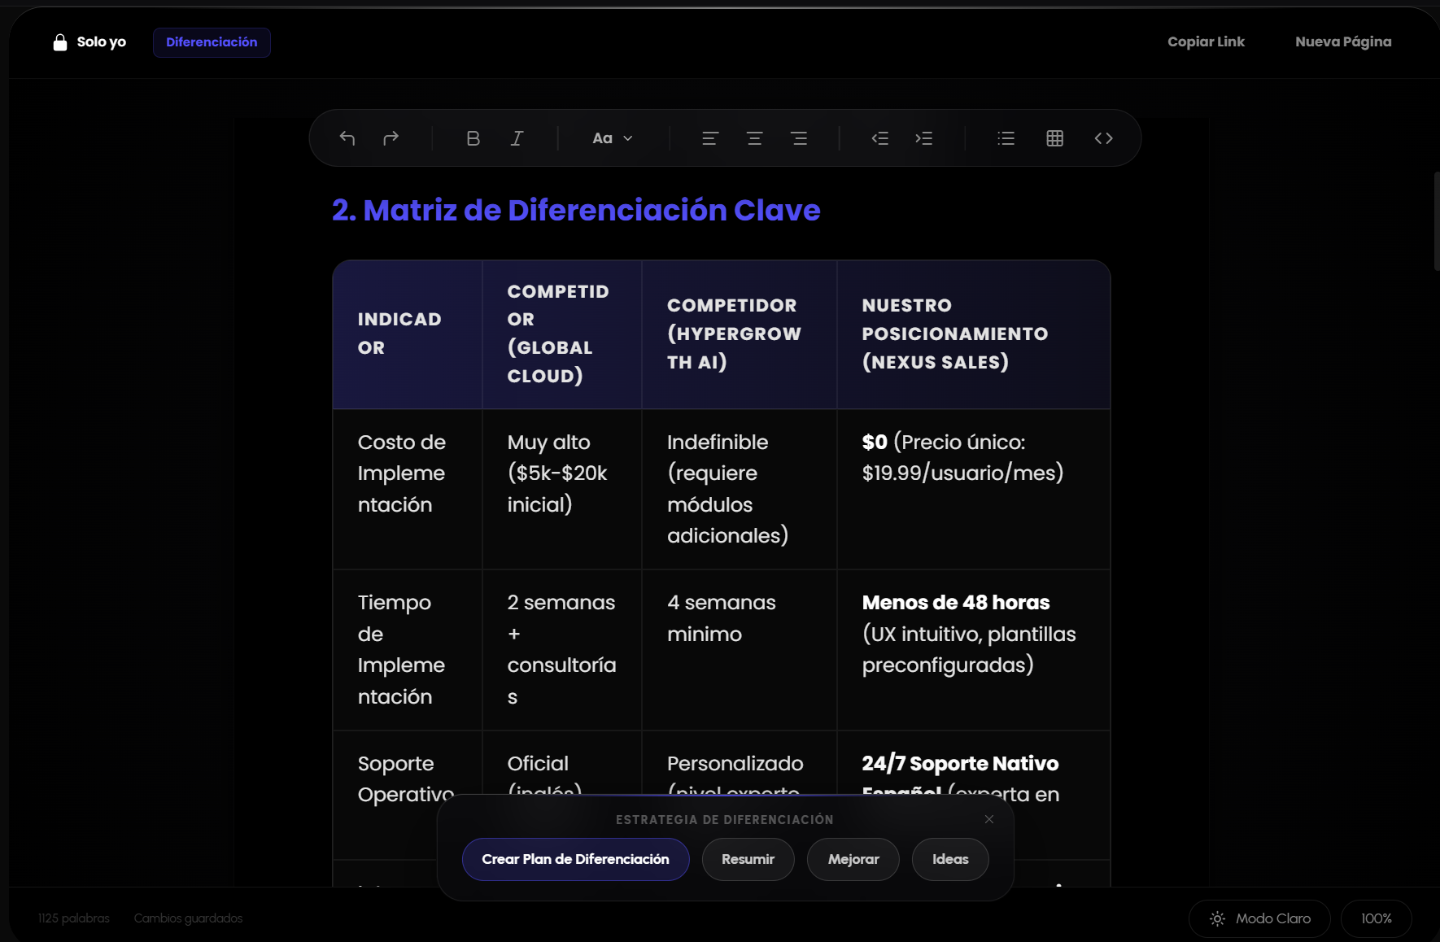The width and height of the screenshot is (1440, 942).
Task: Click the Resumir button
Action: 748,859
